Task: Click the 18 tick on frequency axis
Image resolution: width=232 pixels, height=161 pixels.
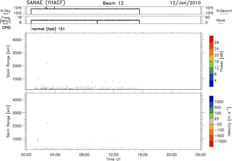Action: click(19, 17)
